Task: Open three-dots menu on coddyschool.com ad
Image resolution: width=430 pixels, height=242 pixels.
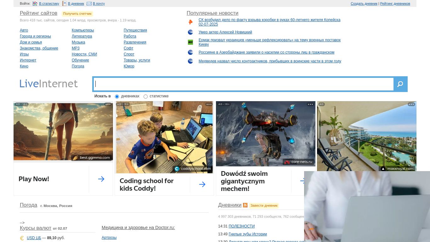Action: (x=209, y=104)
